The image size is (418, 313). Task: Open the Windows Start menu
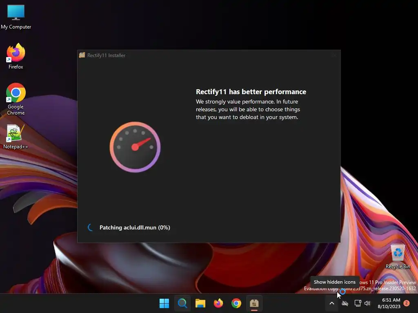click(164, 303)
